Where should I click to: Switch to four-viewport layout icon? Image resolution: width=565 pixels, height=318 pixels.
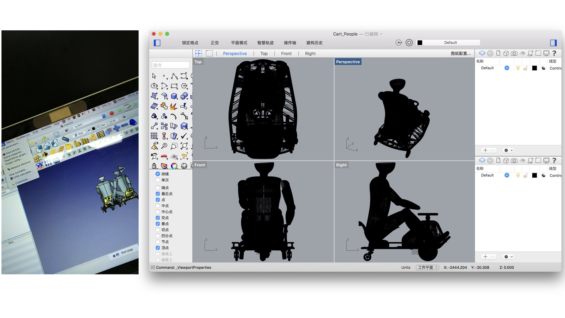[x=199, y=53]
